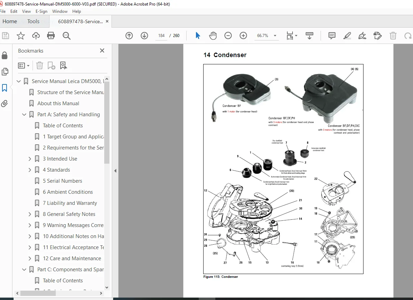Print the document

click(x=51, y=36)
